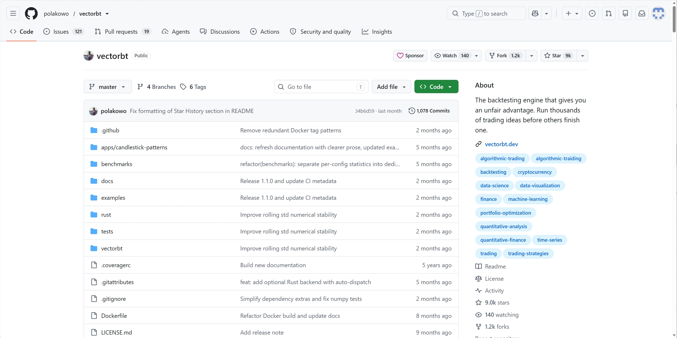Viewport: 677px width, 338px height.
Task: Expand the star lists dropdown arrow
Action: point(582,56)
